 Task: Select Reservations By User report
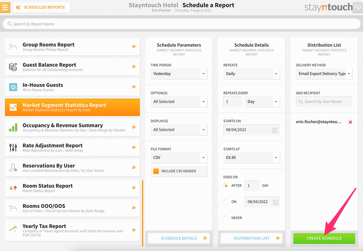(73, 168)
